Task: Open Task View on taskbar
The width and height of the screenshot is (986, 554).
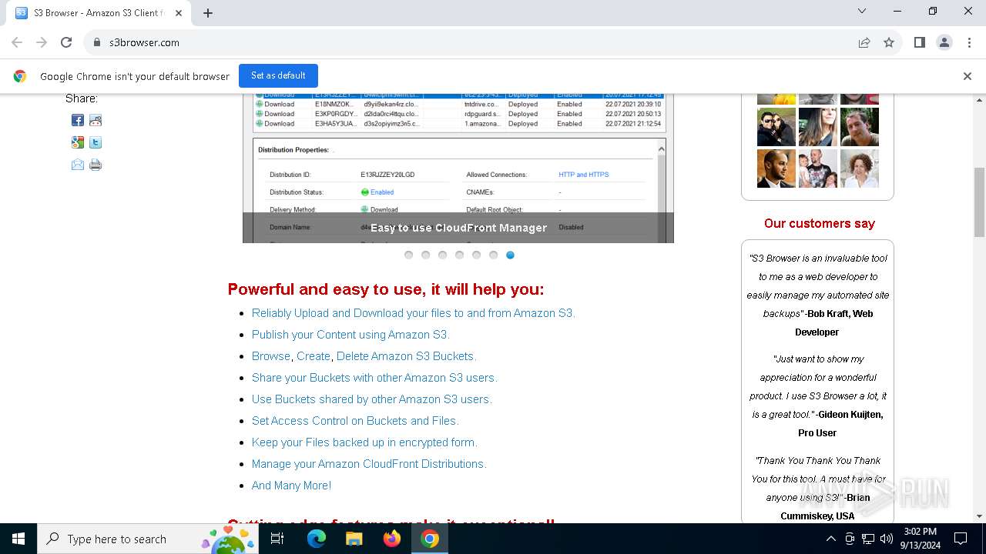Action: pos(277,539)
